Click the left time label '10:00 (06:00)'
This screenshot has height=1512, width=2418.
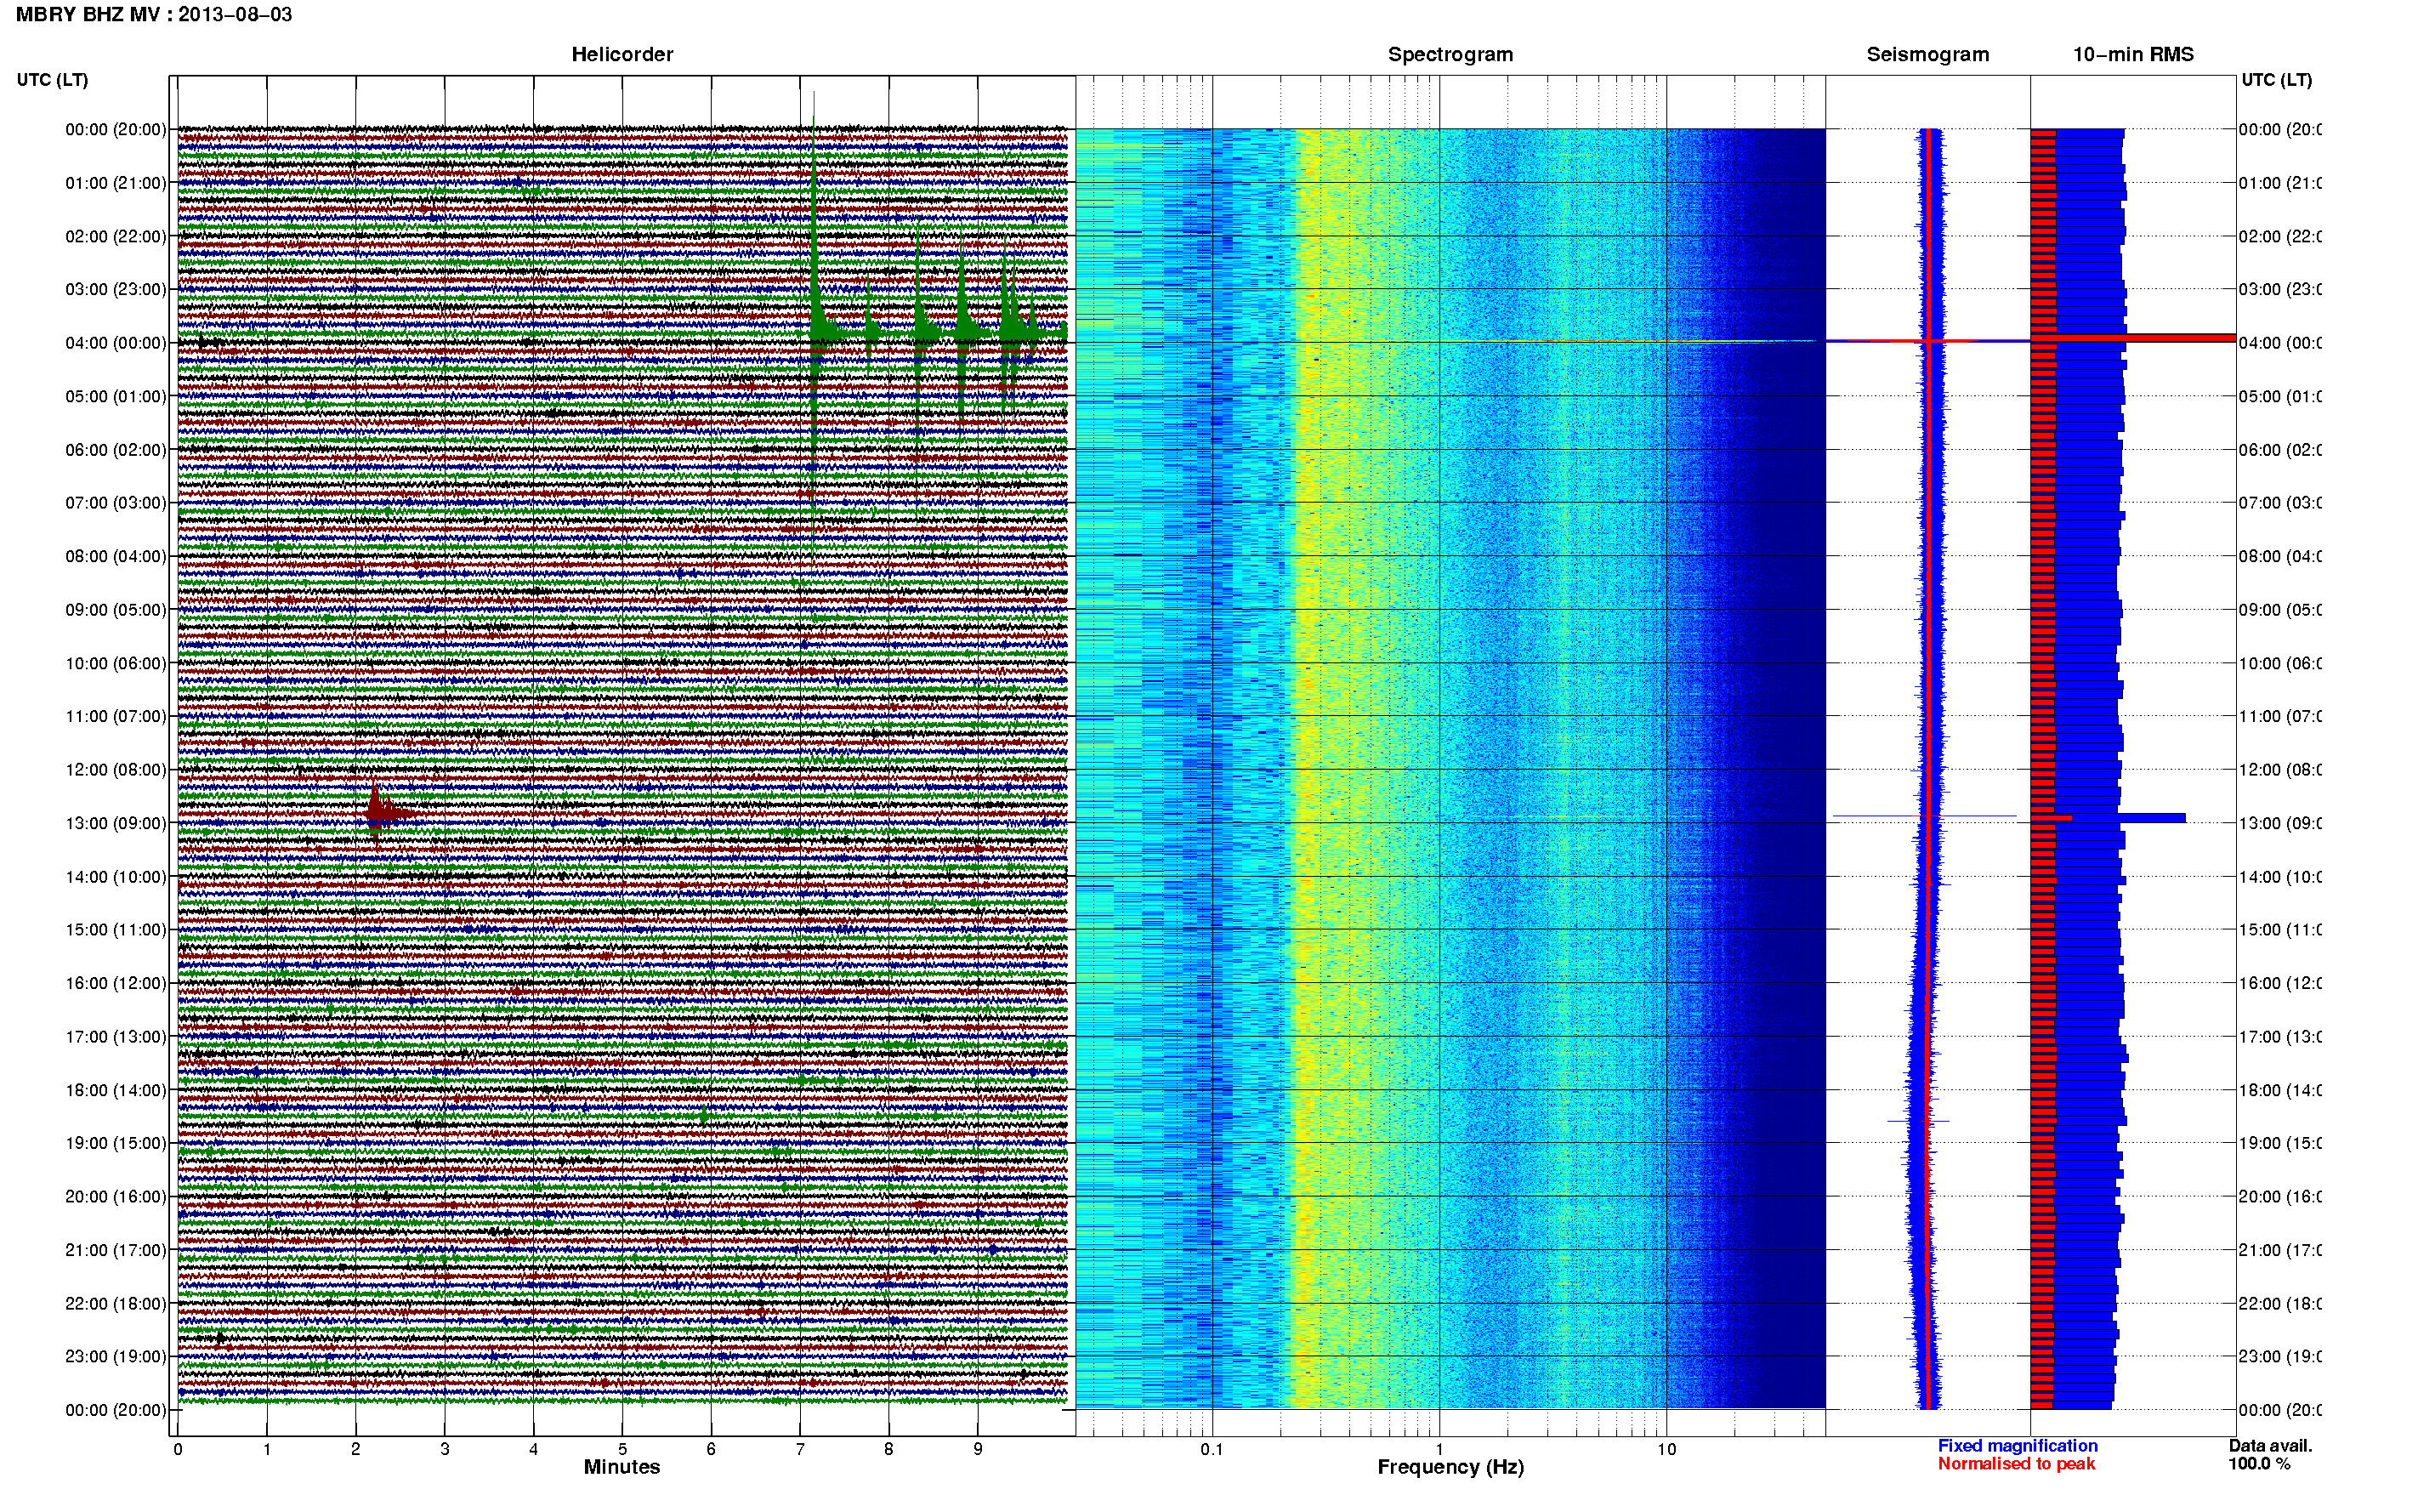coord(116,663)
